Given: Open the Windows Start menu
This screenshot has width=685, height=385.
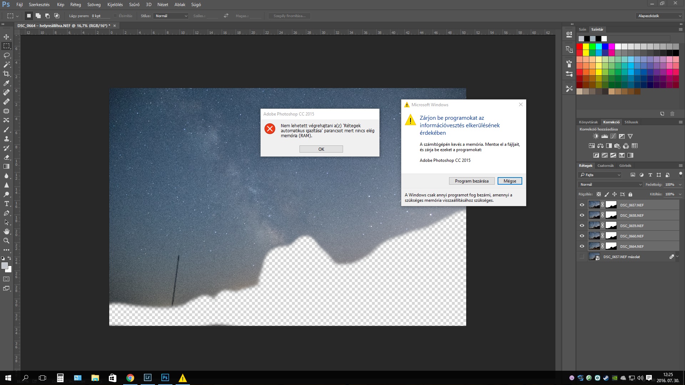Looking at the screenshot, I should (x=8, y=378).
